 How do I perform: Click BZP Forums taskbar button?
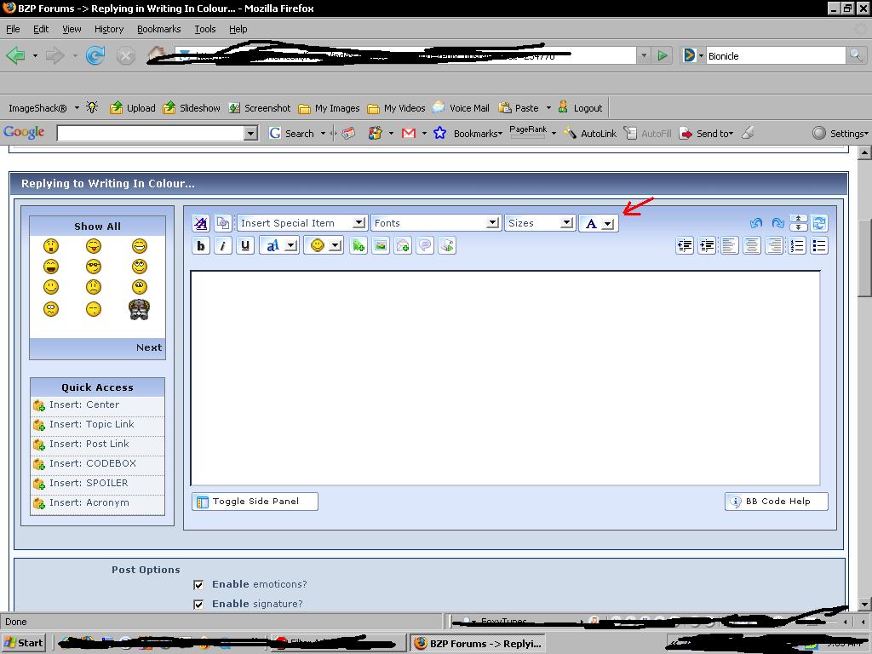[479, 644]
